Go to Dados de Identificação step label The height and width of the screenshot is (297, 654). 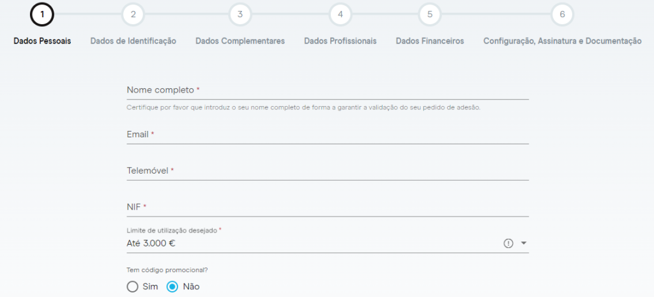click(x=133, y=41)
